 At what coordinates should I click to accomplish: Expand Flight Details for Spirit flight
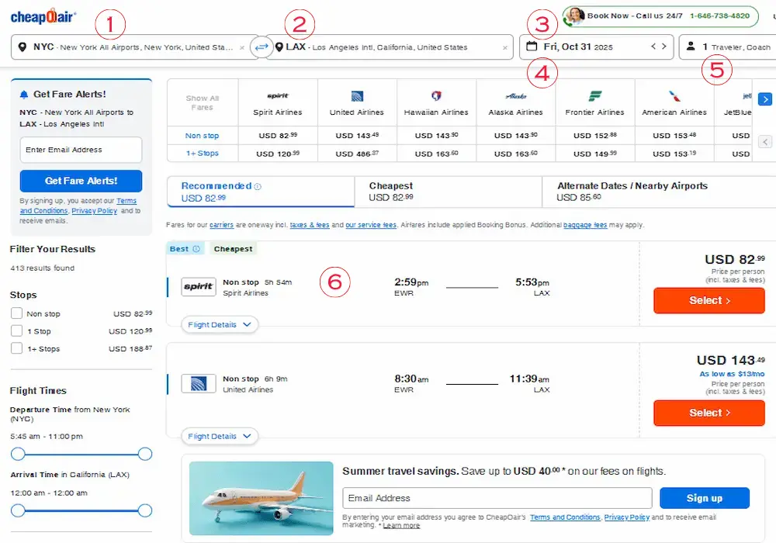[x=220, y=324]
